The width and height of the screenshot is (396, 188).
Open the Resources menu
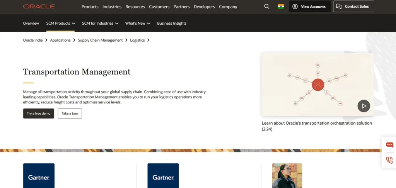135,7
